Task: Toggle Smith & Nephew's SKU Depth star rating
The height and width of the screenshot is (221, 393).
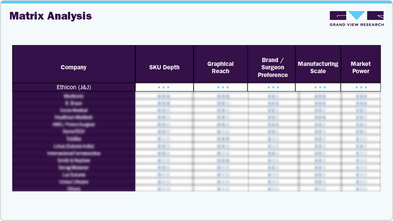Action: pyautogui.click(x=164, y=160)
